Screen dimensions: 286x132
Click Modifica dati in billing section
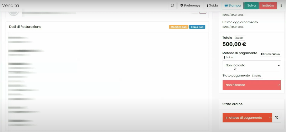point(179,27)
